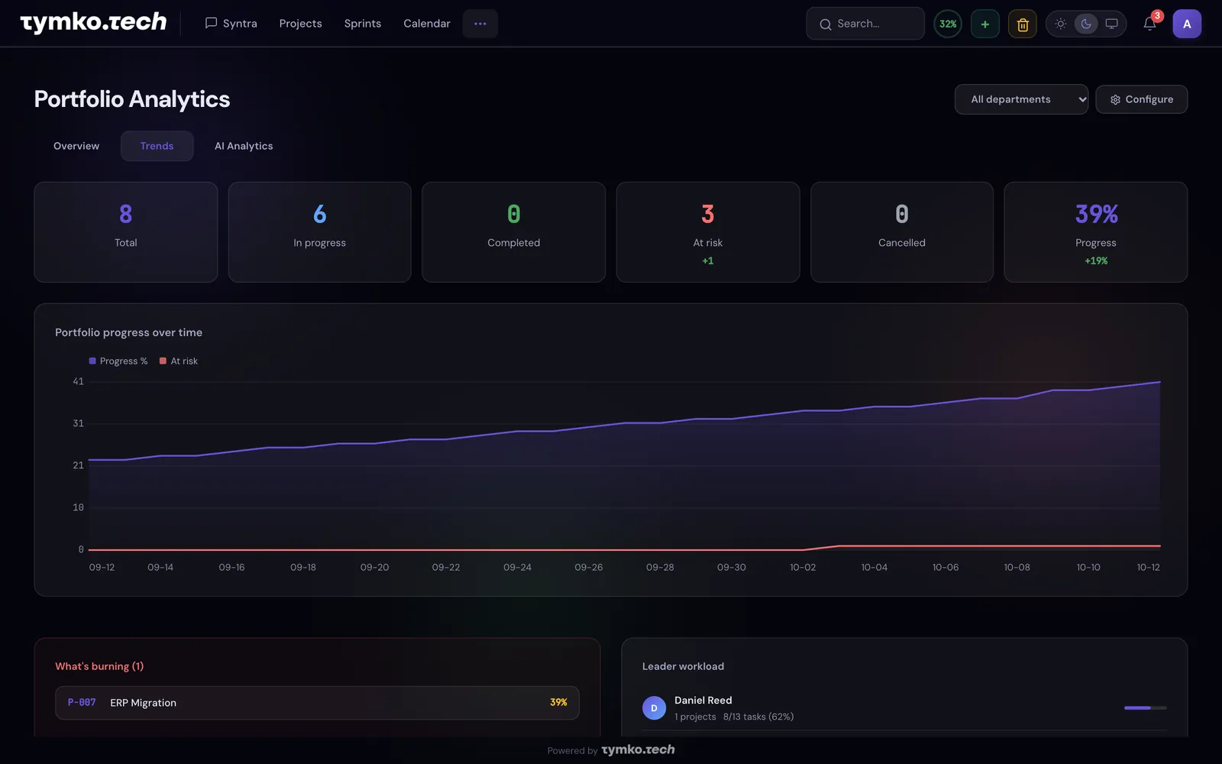This screenshot has height=764, width=1222.
Task: Select system theme monitor icon
Action: coord(1111,24)
